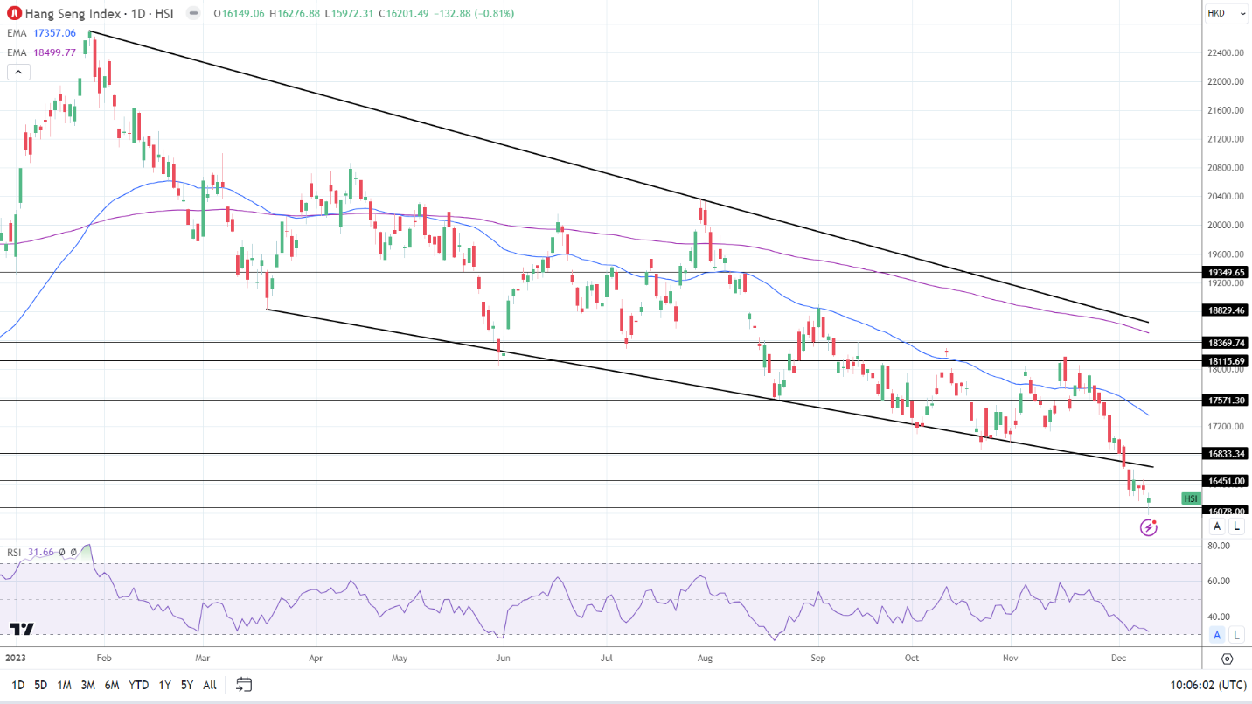
Task: Click the 16078.00 horizontal line price label
Action: click(x=1227, y=511)
